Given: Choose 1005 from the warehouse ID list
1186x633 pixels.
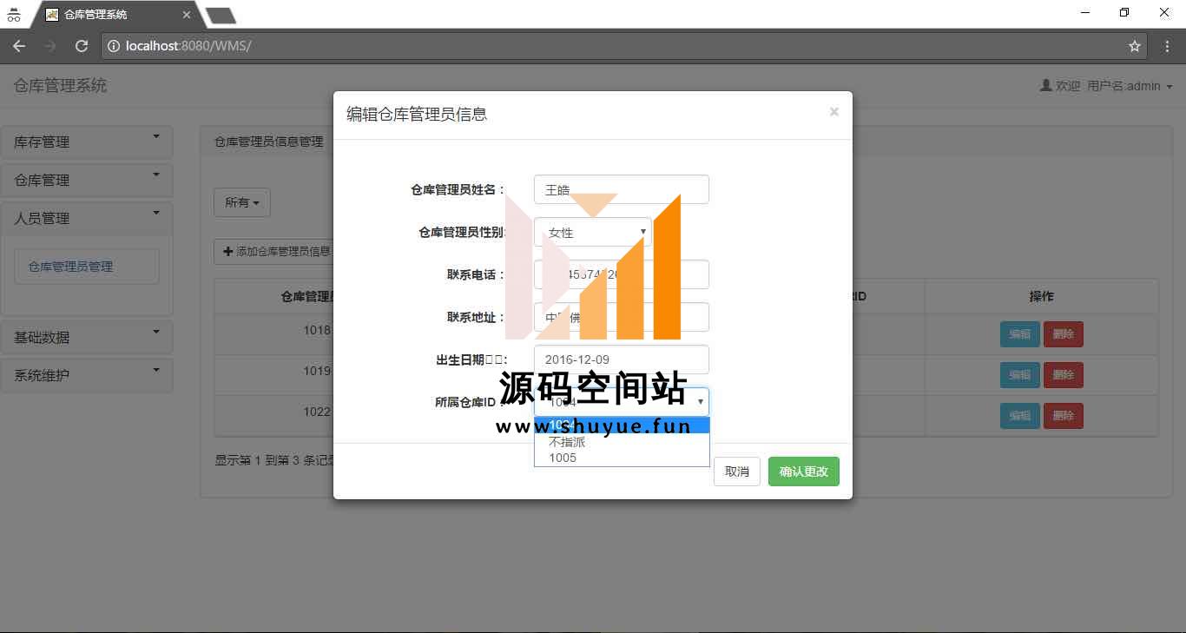Looking at the screenshot, I should click(x=622, y=458).
